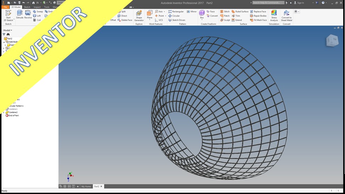
Task: Create a freeform Box
Action: [x=202, y=14]
